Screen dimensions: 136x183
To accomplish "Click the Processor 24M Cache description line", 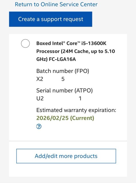I will click(76, 51).
